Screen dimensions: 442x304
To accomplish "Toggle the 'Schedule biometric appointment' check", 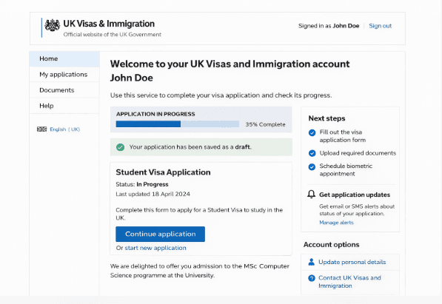I will [312, 167].
